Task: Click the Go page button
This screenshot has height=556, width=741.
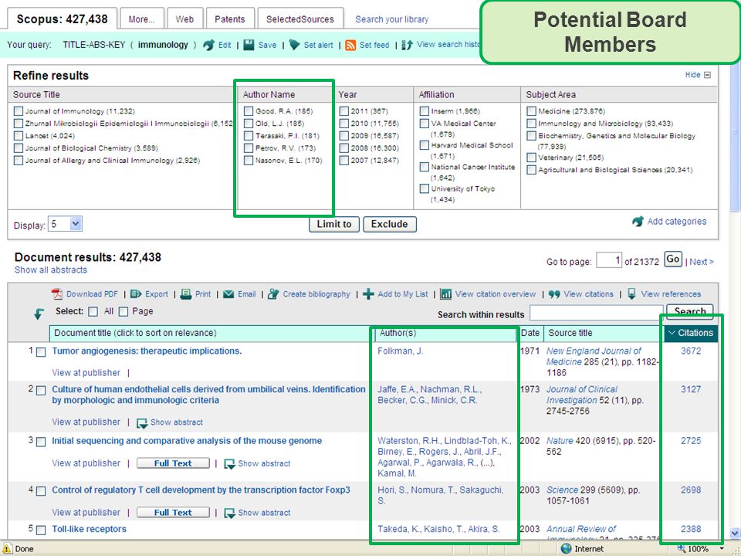Action: click(673, 259)
